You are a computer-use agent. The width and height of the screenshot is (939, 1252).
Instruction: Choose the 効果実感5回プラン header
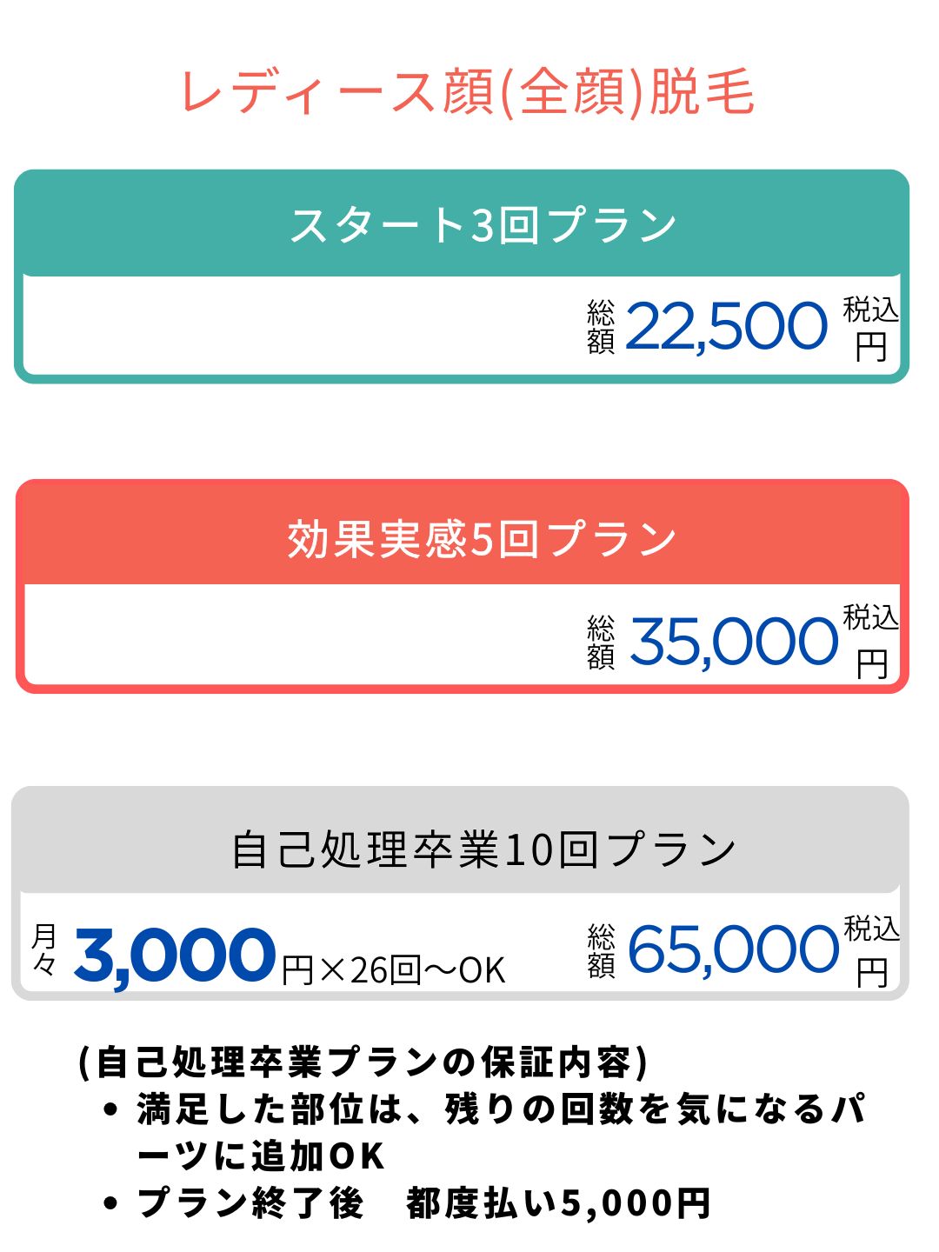(x=482, y=538)
